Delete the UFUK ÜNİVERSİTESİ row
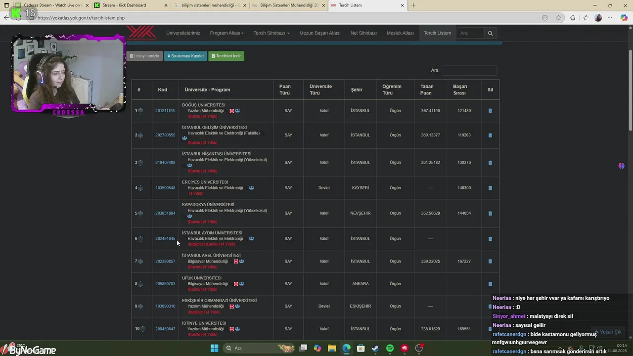633x356 pixels. point(490,284)
